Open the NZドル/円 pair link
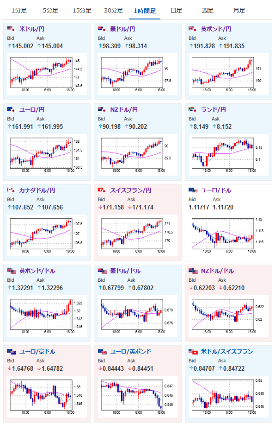Screen dimensions: 275x424 pos(124,109)
